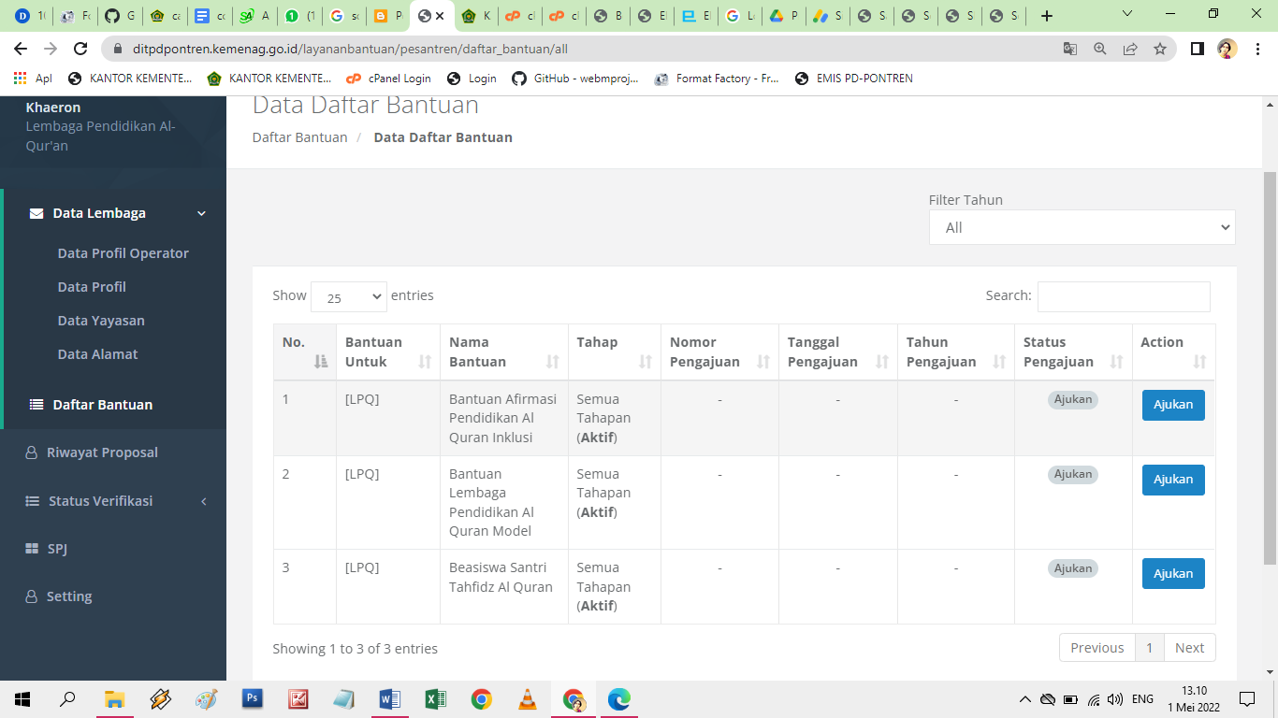This screenshot has height=718, width=1278.
Task: Click Ajukan for Bantuan Lembaga Pendidikan Model
Action: [x=1173, y=480]
